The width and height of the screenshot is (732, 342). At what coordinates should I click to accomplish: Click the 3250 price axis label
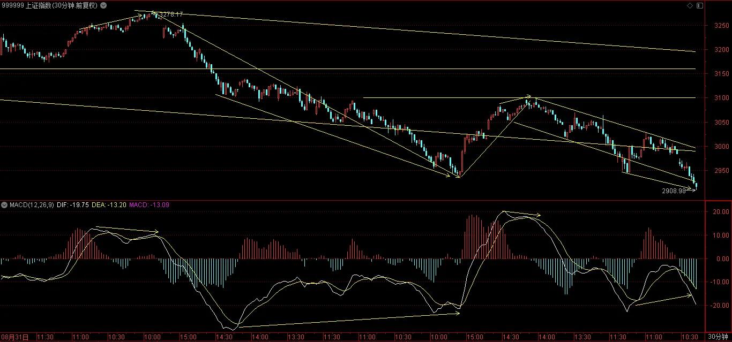pyautogui.click(x=721, y=25)
